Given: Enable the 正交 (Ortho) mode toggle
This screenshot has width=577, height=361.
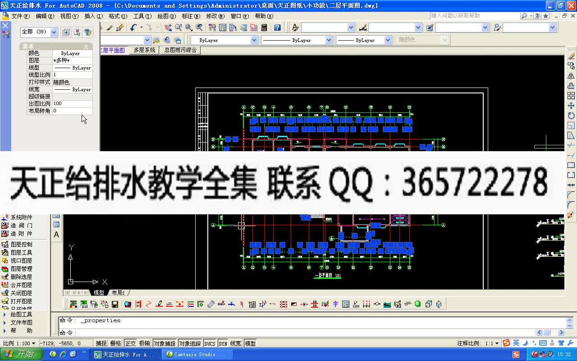Looking at the screenshot, I should point(130,343).
